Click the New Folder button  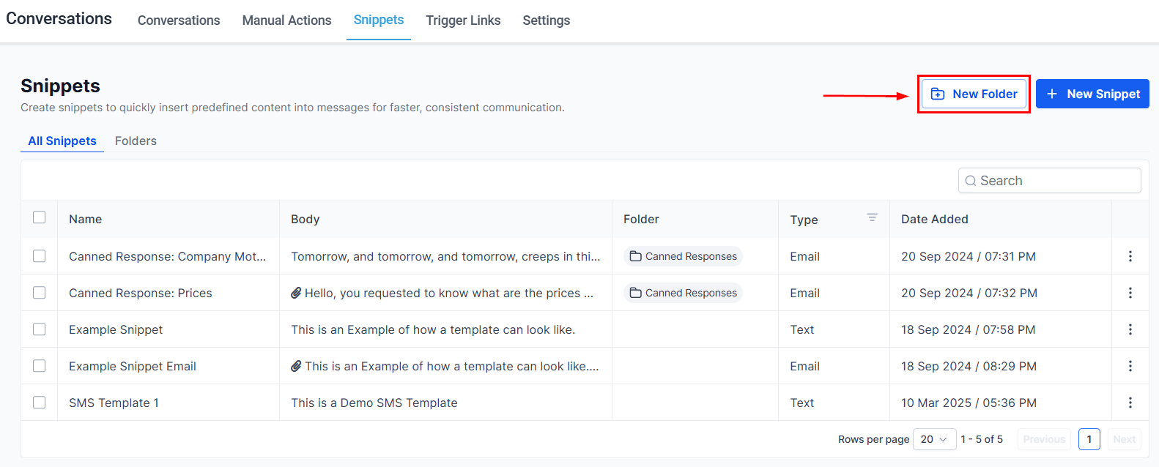974,94
